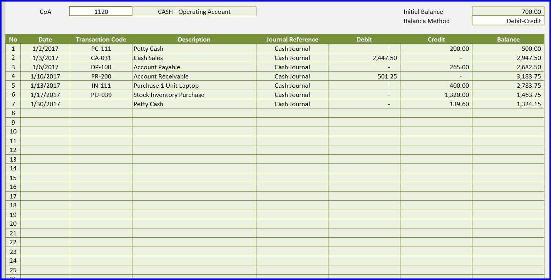
Task: Select transaction code PU-039
Action: point(101,95)
